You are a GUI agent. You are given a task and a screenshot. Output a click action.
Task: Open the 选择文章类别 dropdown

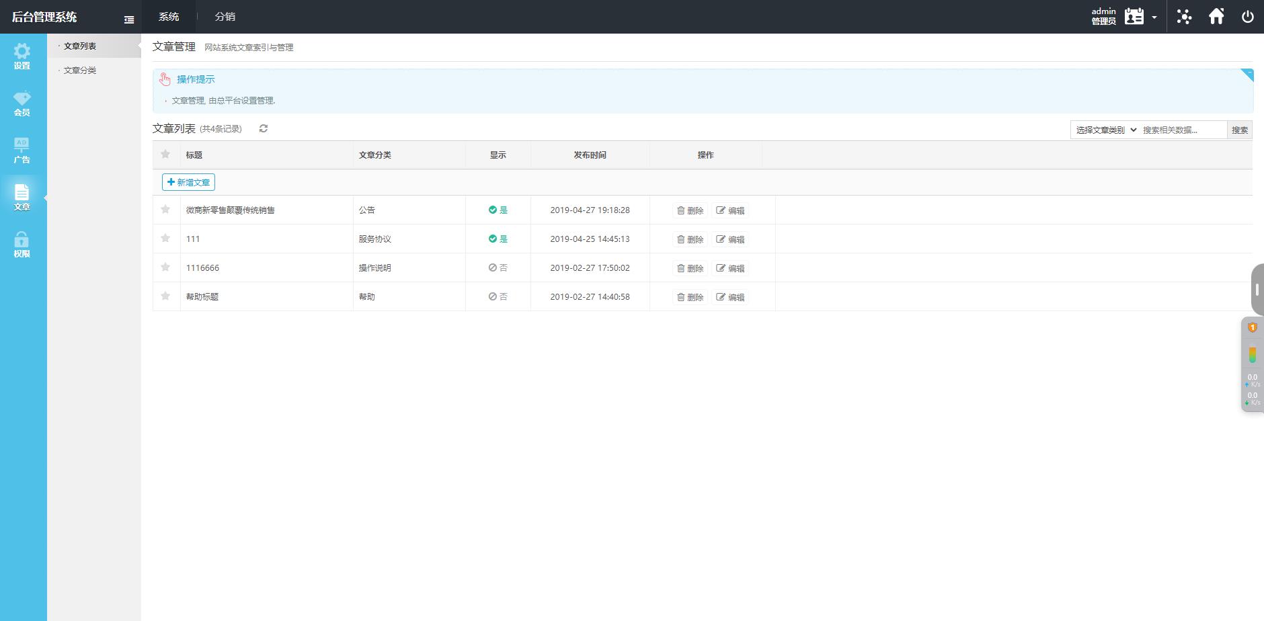tap(1105, 130)
